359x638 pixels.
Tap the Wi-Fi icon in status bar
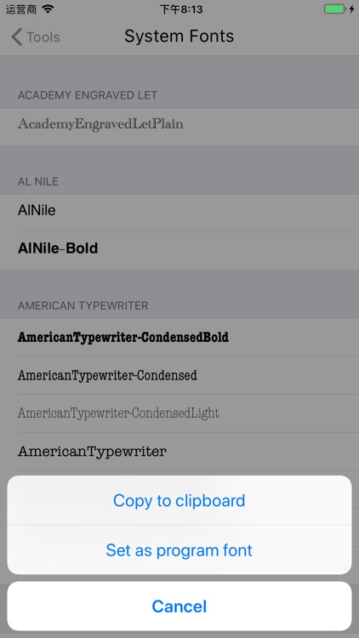(x=48, y=9)
